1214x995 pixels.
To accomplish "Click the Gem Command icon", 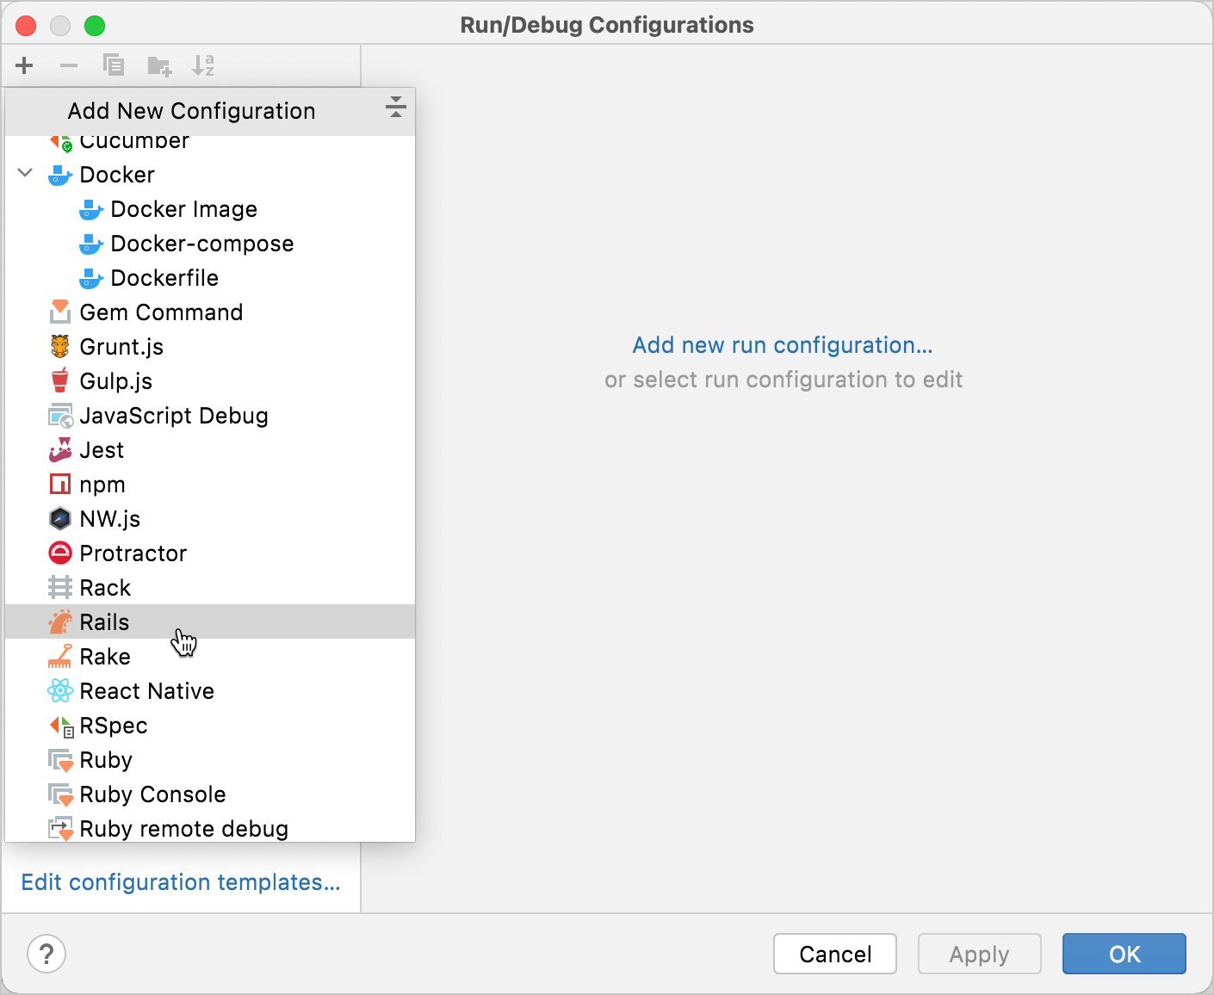I will tap(60, 312).
